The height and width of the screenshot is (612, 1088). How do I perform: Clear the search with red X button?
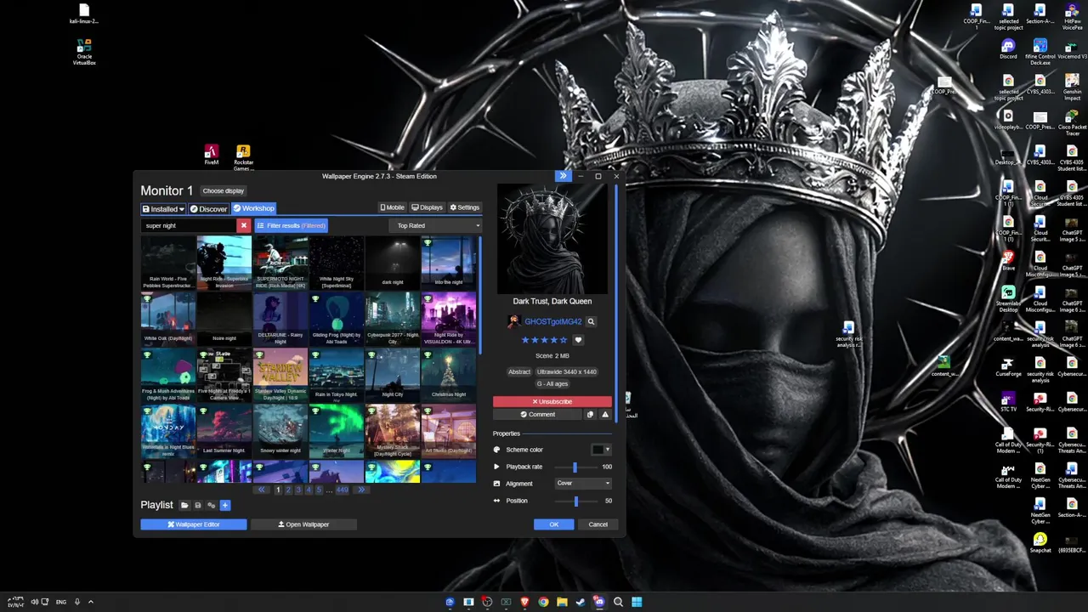pos(244,225)
